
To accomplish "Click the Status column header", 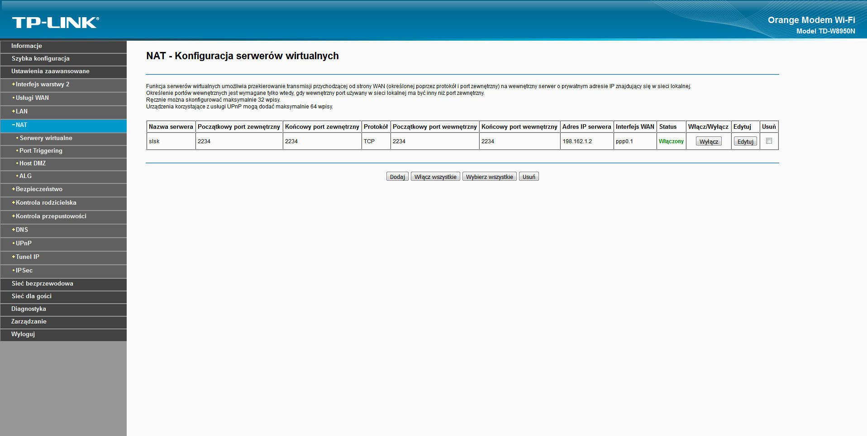I will 672,127.
